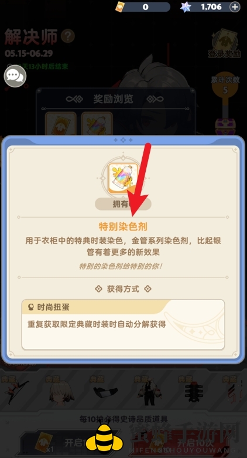Viewport: 247px width, 458px height.
Task: Select the black visor 典藏 item thumbnail
Action: [x=106, y=391]
